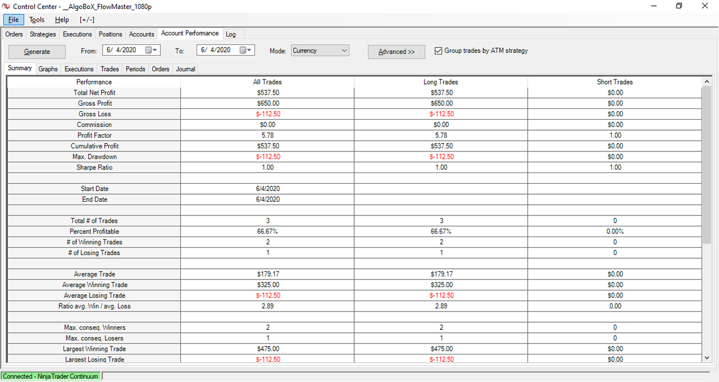Click the Generate button

[37, 51]
